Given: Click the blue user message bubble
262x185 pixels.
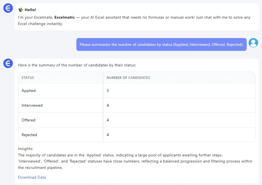Looking at the screenshot, I should (x=161, y=44).
